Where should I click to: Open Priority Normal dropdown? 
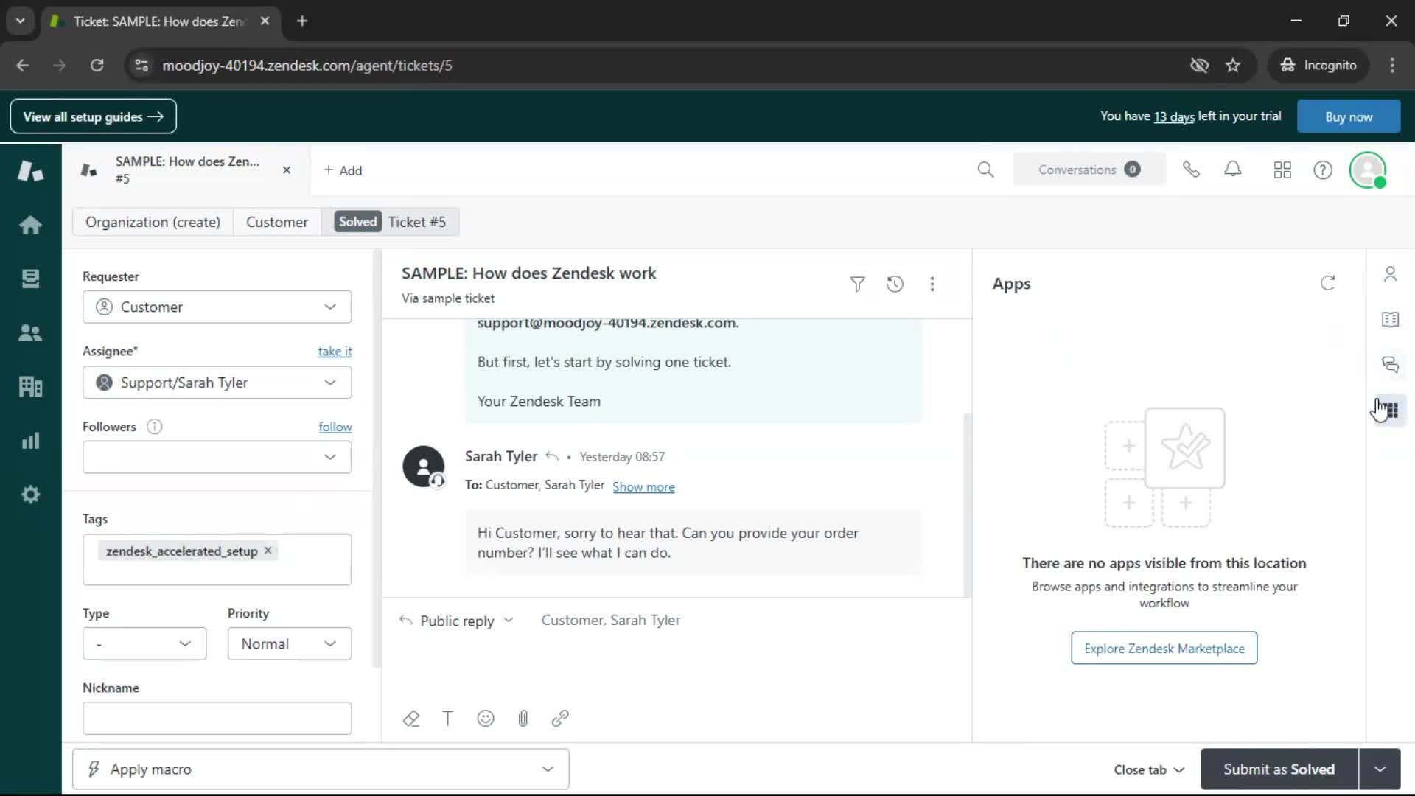(289, 643)
